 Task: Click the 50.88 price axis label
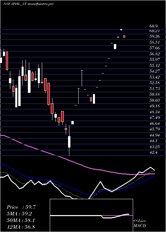point(155,94)
